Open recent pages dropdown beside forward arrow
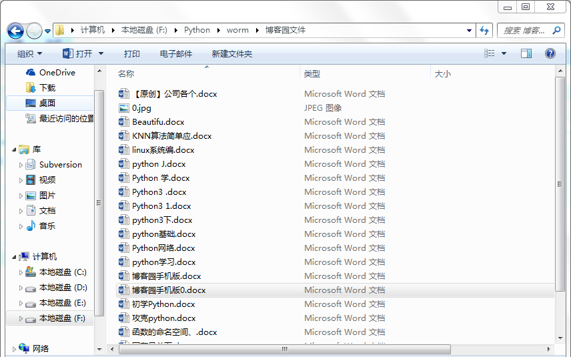 click(48, 31)
